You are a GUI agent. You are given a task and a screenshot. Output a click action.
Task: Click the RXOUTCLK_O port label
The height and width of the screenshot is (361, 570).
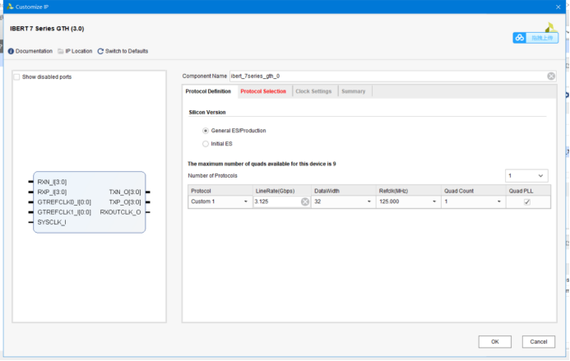(120, 212)
